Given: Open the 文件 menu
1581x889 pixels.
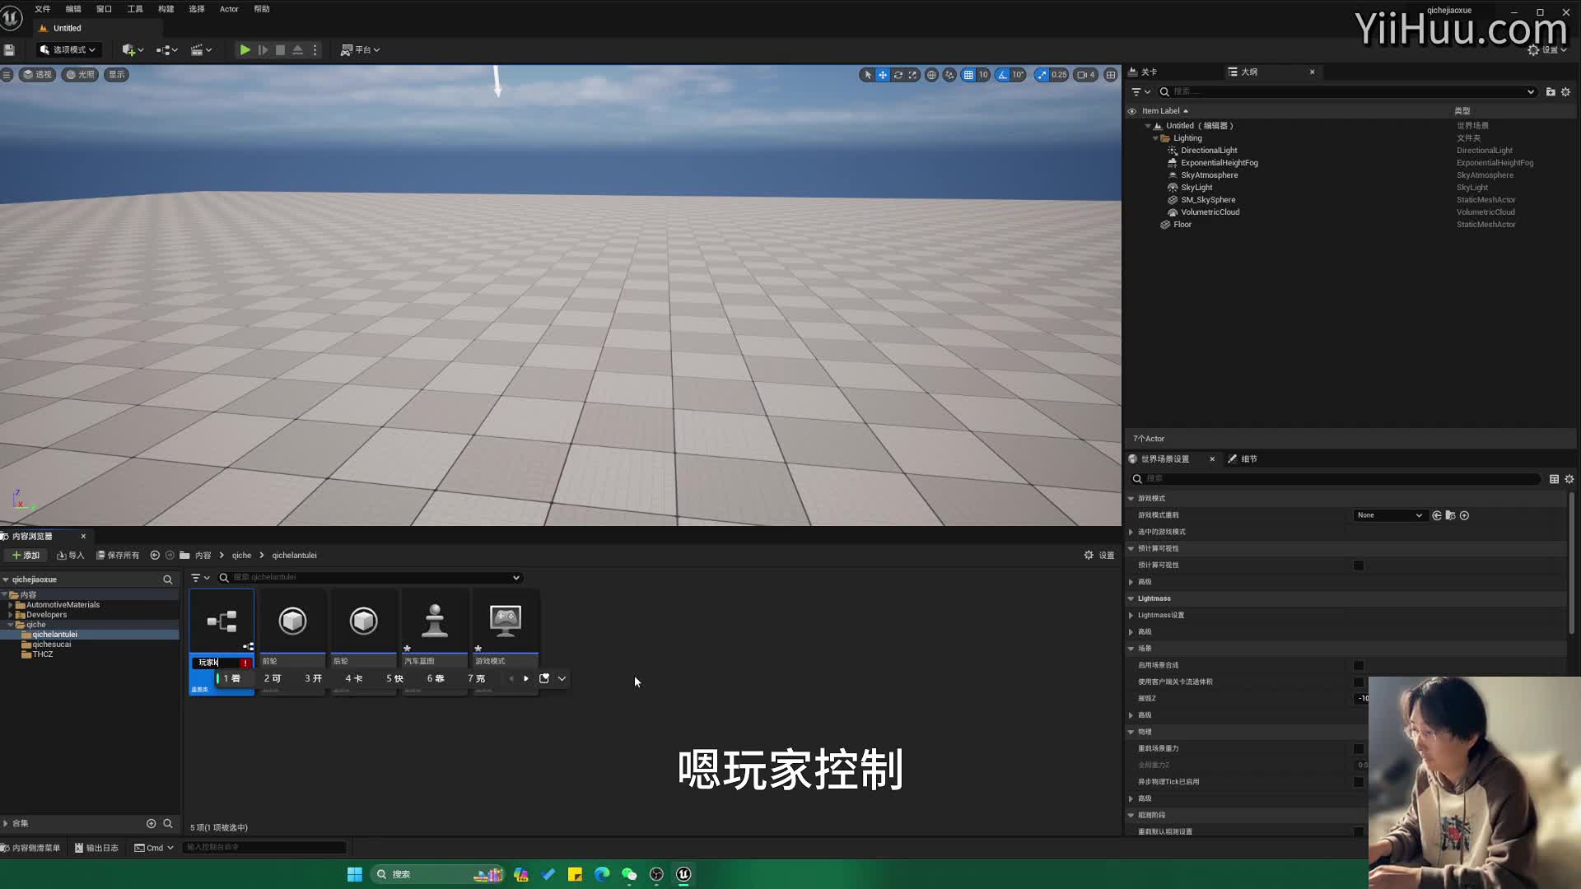Looking at the screenshot, I should click(42, 9).
